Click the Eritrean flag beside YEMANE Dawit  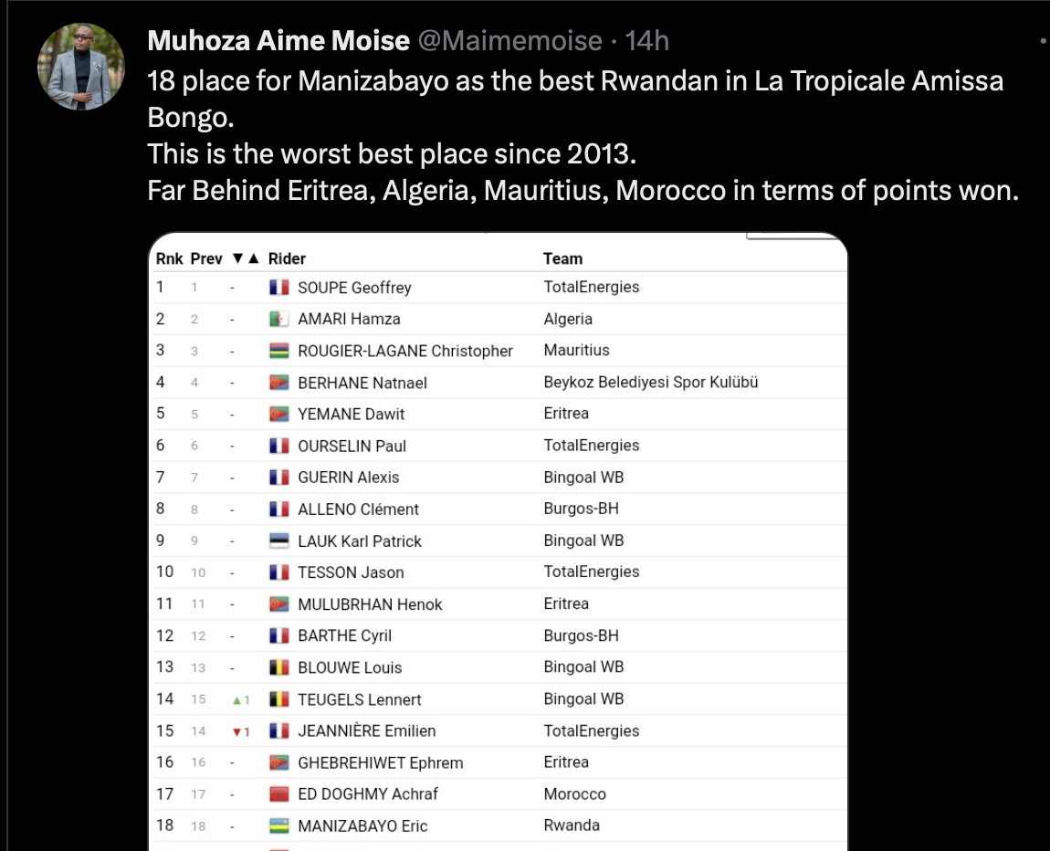279,415
